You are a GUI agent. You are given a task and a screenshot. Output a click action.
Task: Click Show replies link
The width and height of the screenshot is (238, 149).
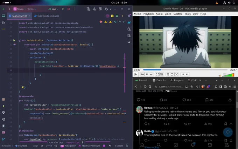pyautogui.click(x=152, y=147)
